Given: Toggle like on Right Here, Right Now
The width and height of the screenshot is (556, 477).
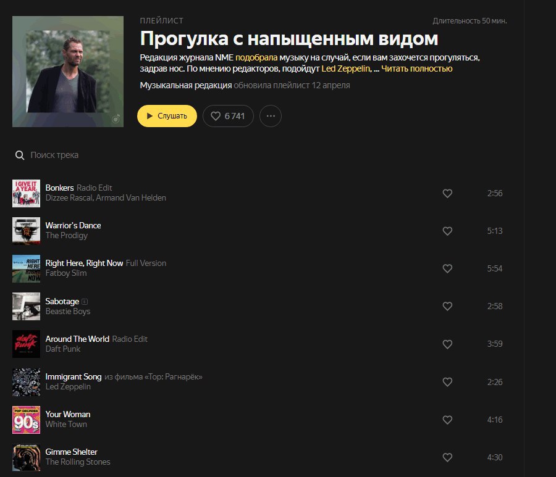Looking at the screenshot, I should 447,268.
